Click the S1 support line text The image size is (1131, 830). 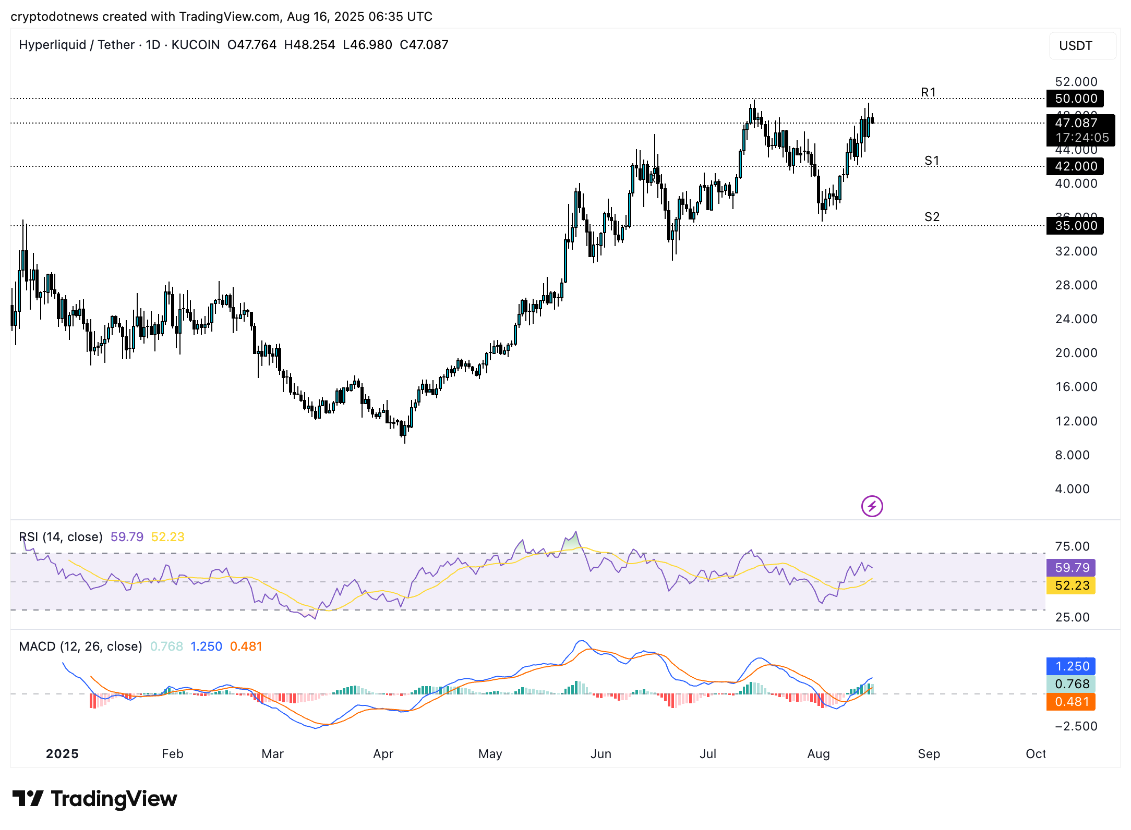pos(932,161)
